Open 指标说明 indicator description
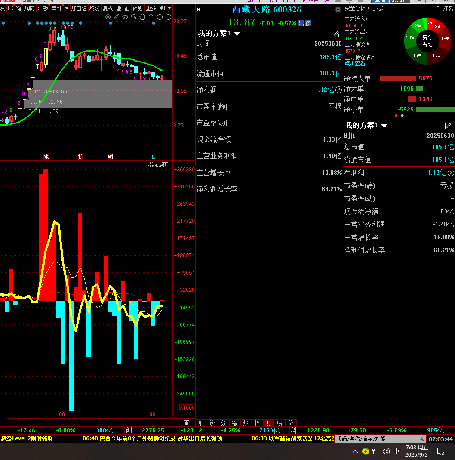Image resolution: width=455 pixels, height=460 pixels. coord(158,165)
